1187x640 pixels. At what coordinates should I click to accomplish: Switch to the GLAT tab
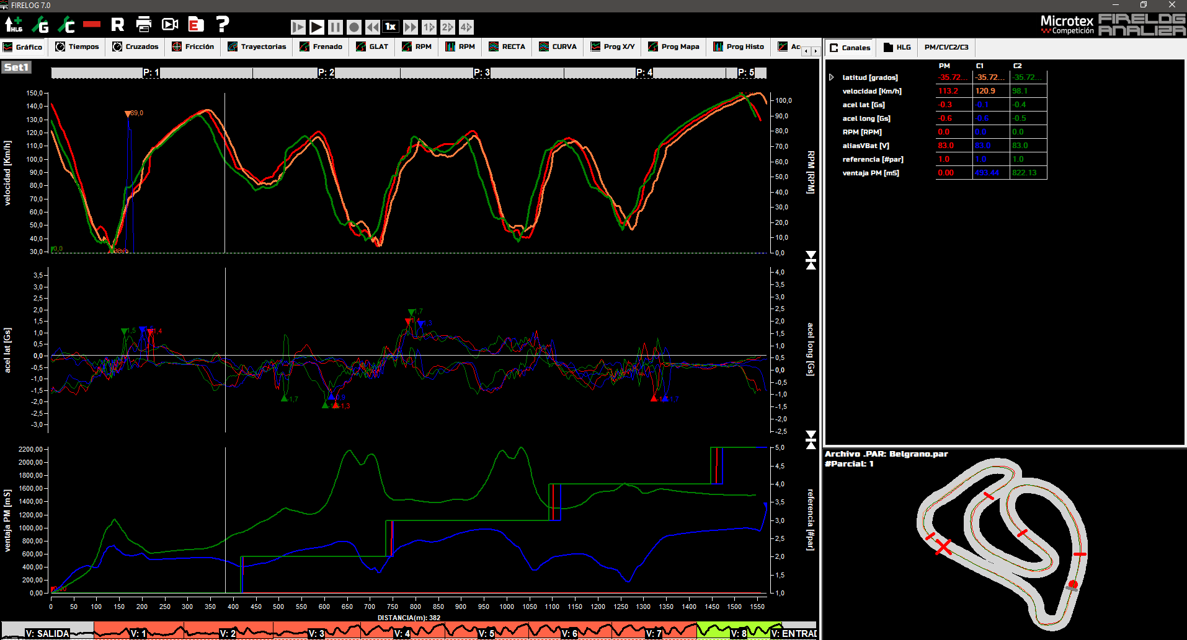pos(372,47)
